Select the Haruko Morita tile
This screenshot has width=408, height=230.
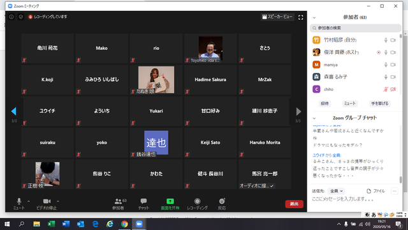click(265, 142)
